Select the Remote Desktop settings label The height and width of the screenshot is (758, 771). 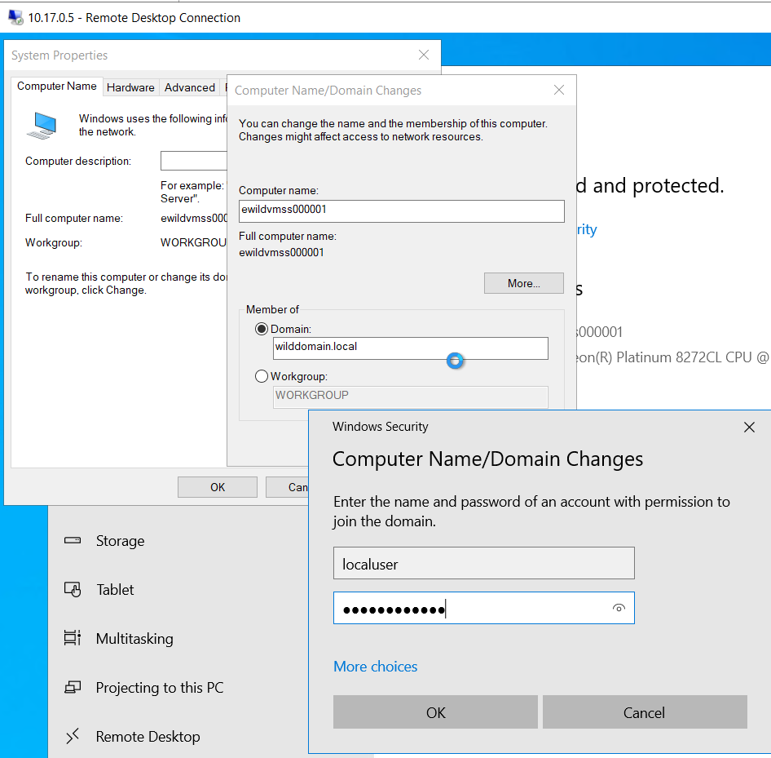pos(148,736)
